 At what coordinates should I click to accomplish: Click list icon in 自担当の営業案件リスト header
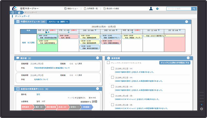coord(18,89)
